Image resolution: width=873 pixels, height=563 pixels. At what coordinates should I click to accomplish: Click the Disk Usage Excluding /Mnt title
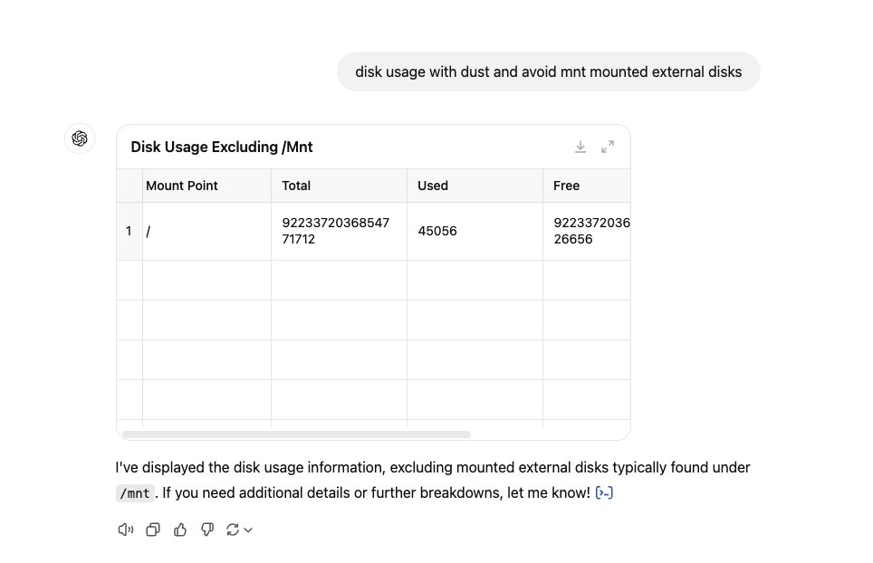pyautogui.click(x=222, y=147)
